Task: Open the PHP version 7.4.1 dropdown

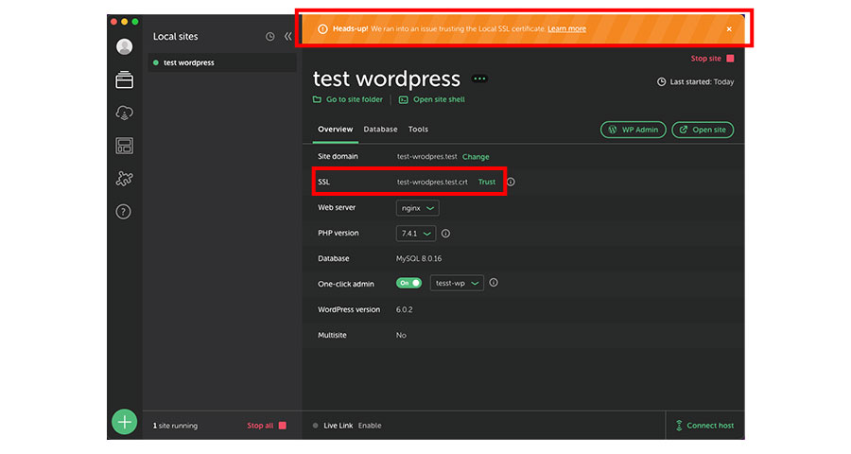Action: [416, 233]
